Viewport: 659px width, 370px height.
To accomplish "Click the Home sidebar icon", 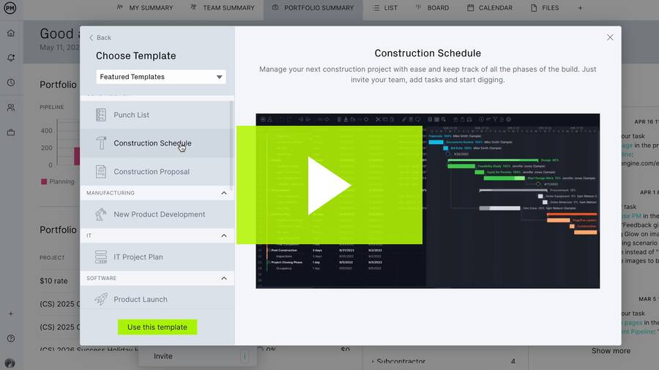I will [11, 33].
